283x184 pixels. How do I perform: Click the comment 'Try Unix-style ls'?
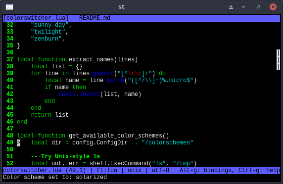pos(70,156)
